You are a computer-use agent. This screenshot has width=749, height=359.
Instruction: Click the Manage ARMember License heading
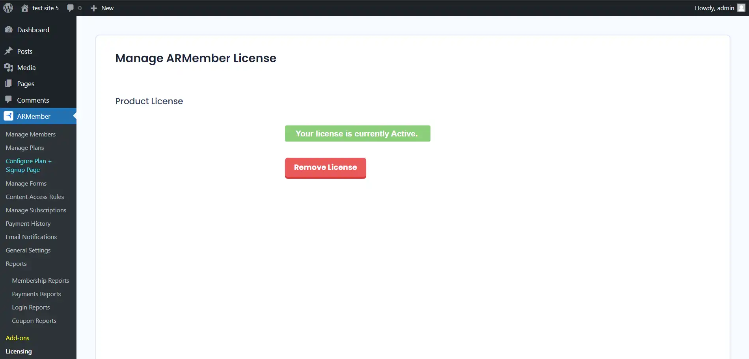196,58
